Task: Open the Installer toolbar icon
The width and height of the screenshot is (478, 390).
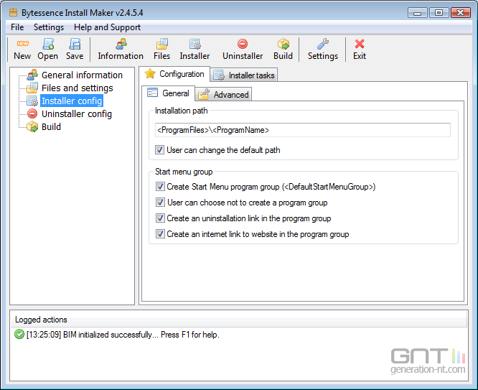Action: 195,44
